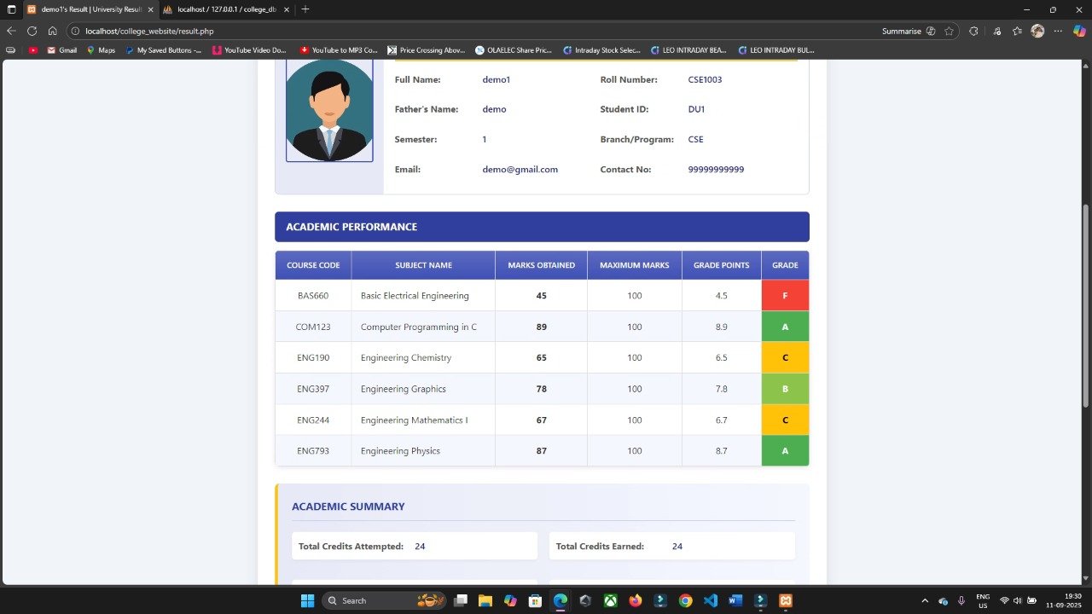Viewport: 1092px width, 614px height.
Task: Open the browser profile avatar
Action: [x=1037, y=31]
